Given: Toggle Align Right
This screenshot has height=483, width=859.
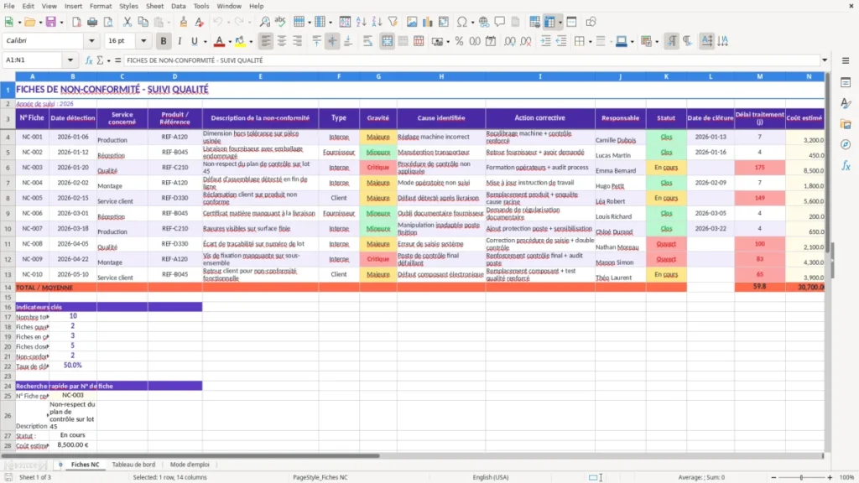Looking at the screenshot, I should coord(298,41).
